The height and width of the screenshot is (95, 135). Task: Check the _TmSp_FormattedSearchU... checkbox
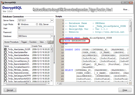(x=5, y=67)
